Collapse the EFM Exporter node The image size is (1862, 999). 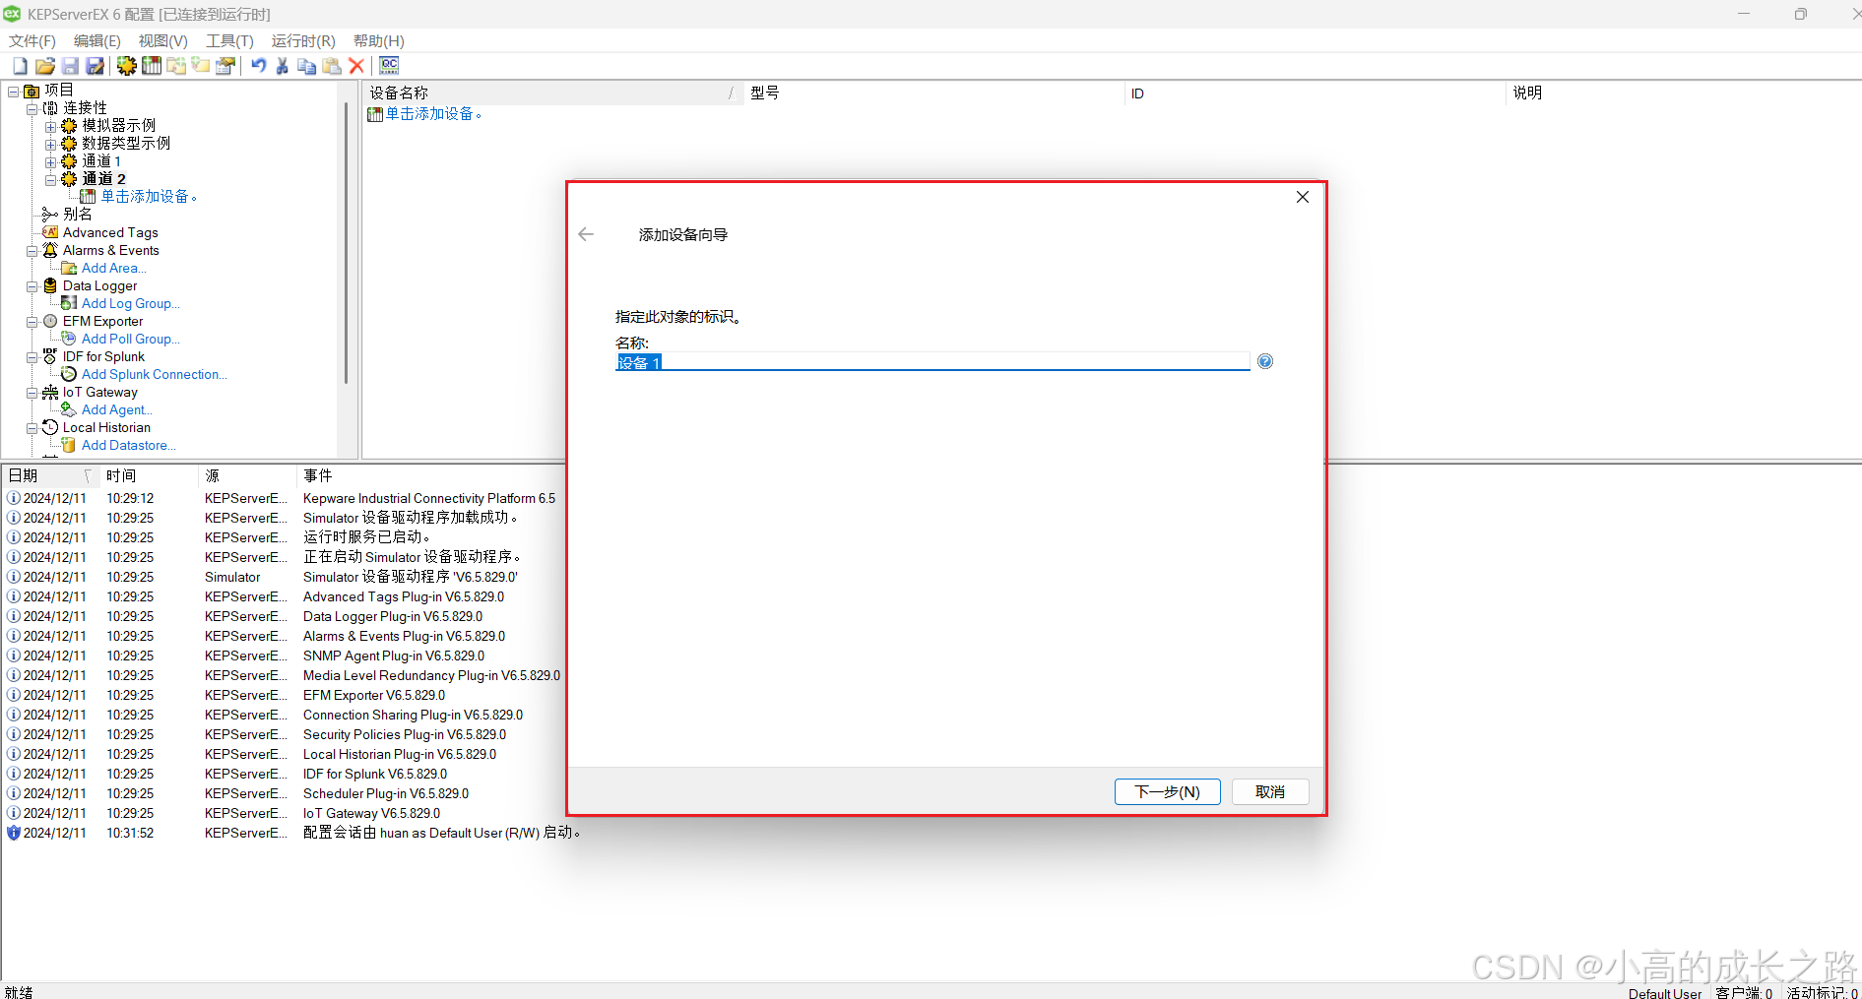click(x=32, y=321)
